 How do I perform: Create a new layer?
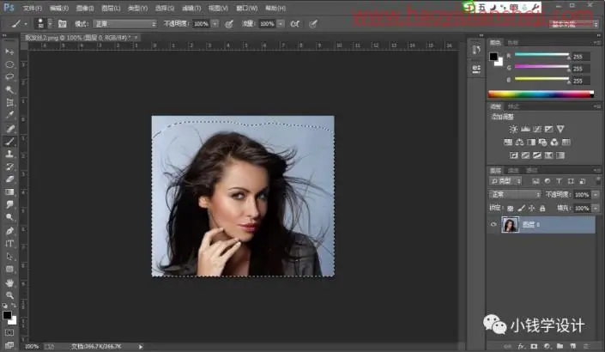pos(573,346)
